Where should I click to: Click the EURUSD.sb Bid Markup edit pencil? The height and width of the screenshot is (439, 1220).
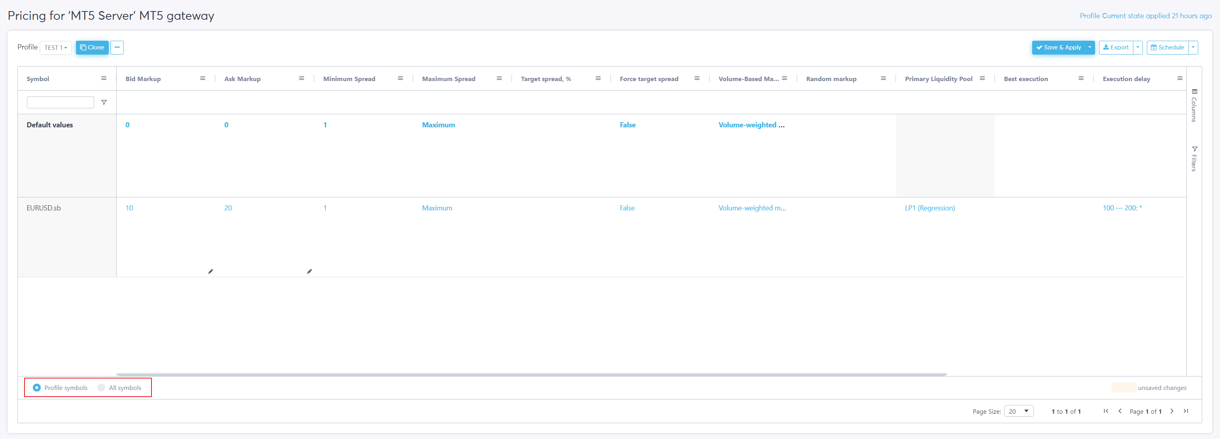(x=210, y=271)
